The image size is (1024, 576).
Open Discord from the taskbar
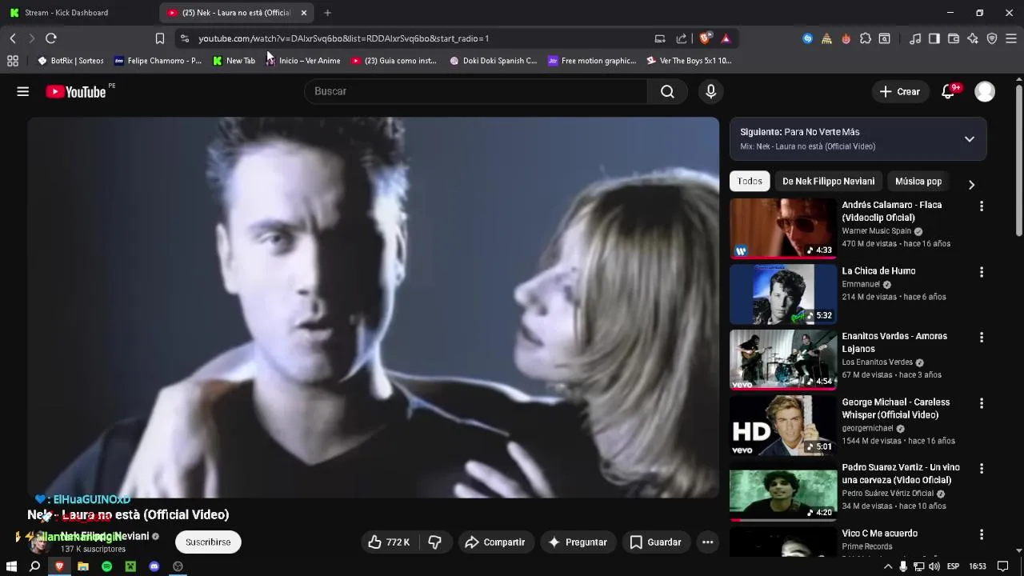point(154,566)
